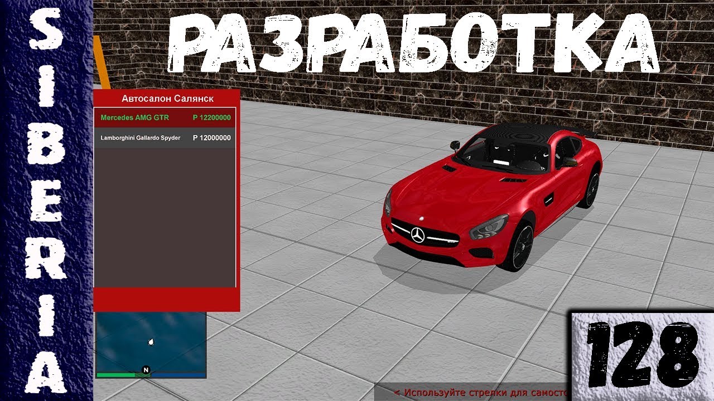Select the Mercedes AMG GTR menu entry

(x=165, y=118)
